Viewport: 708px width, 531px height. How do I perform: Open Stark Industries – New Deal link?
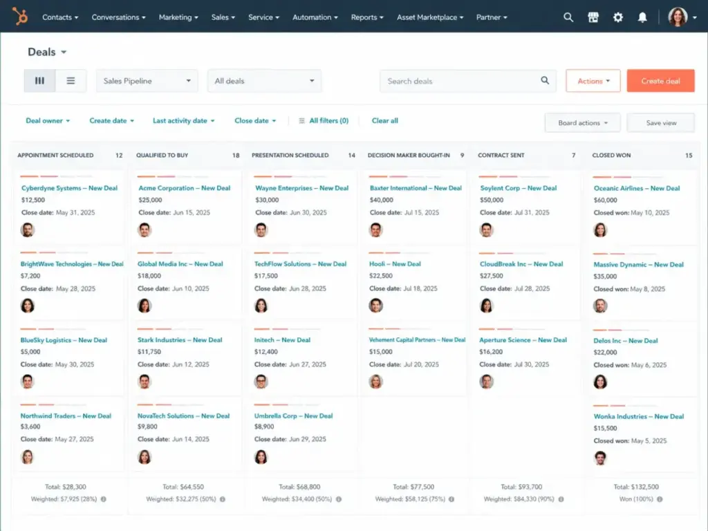click(x=180, y=339)
